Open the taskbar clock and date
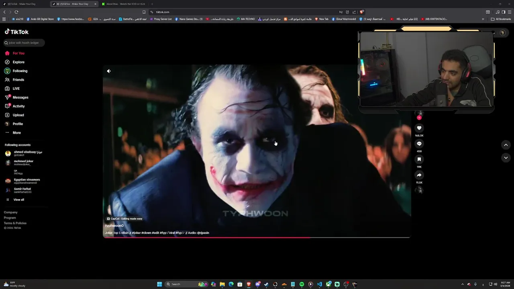This screenshot has width=514, height=289. coord(505,284)
